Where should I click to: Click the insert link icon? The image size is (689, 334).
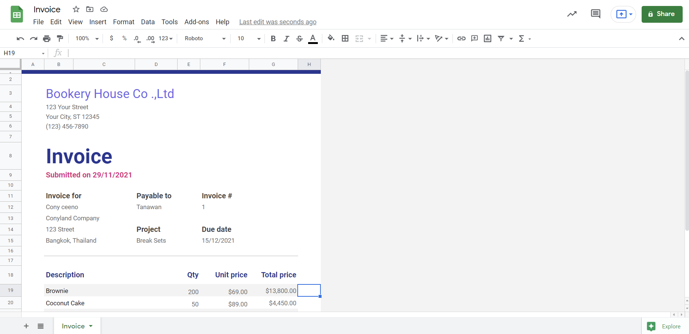(461, 38)
